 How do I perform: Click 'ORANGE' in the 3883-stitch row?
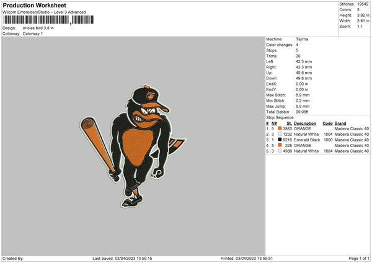click(x=303, y=128)
